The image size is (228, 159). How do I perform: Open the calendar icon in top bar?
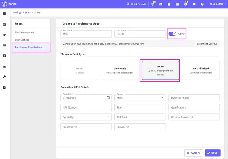coord(177,4)
